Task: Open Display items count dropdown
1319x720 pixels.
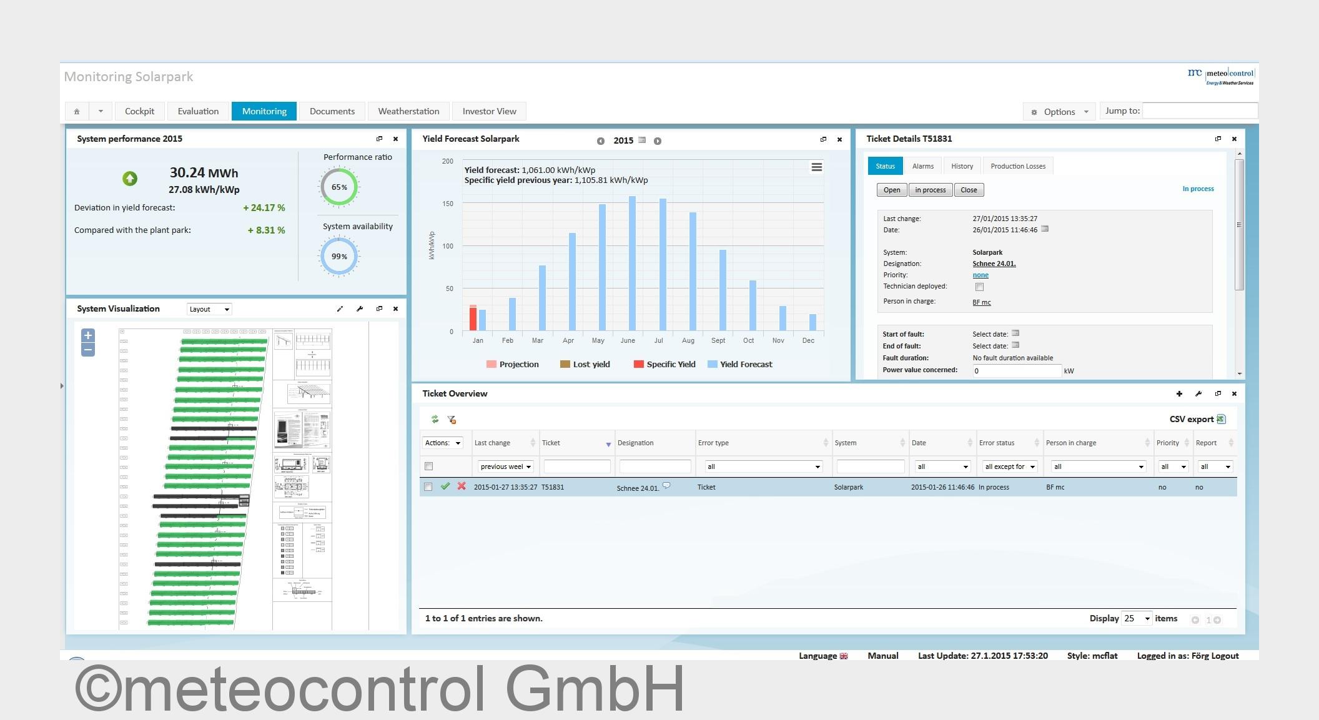Action: [x=1136, y=619]
